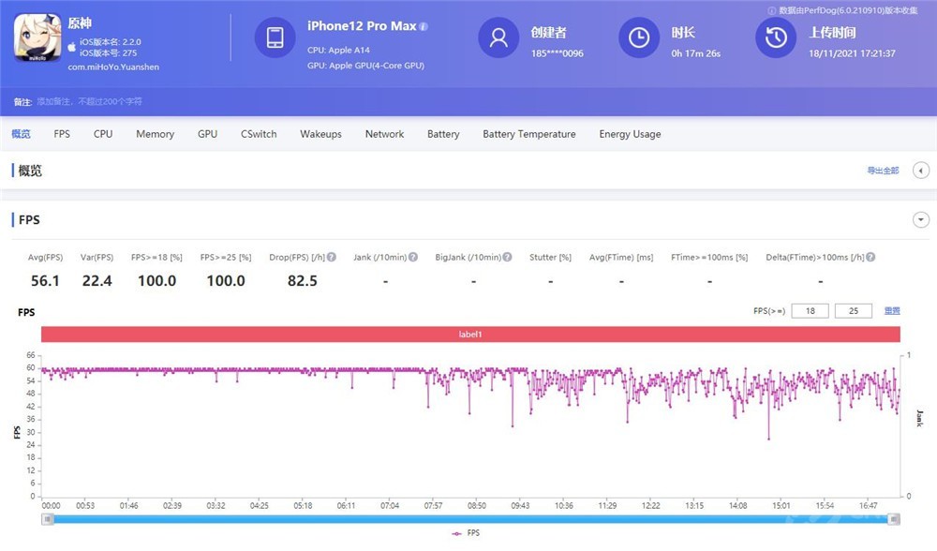Click the upload time history icon
Screen dimensions: 937x551
pos(776,37)
